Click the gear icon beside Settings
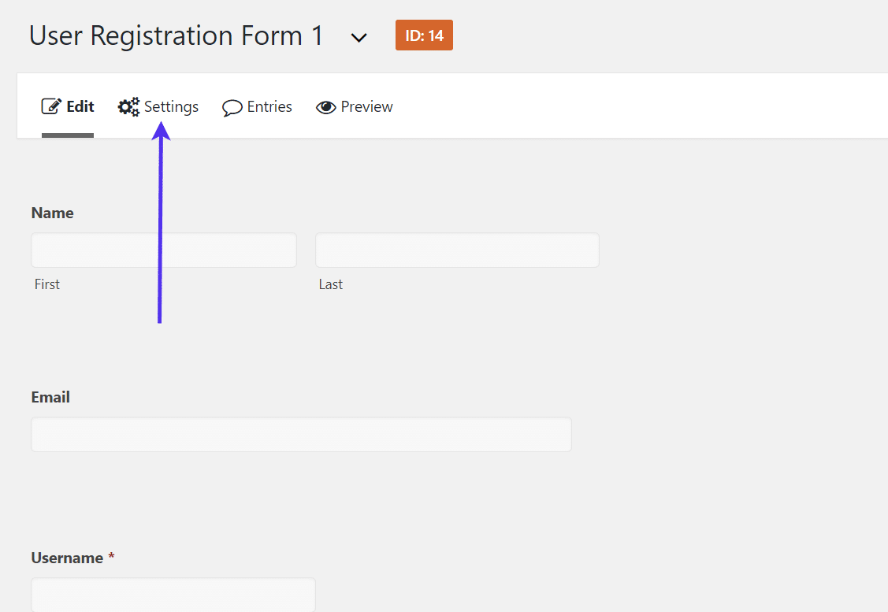The height and width of the screenshot is (612, 888). tap(128, 106)
